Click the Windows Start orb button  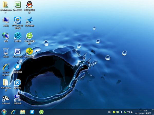(4, 112)
